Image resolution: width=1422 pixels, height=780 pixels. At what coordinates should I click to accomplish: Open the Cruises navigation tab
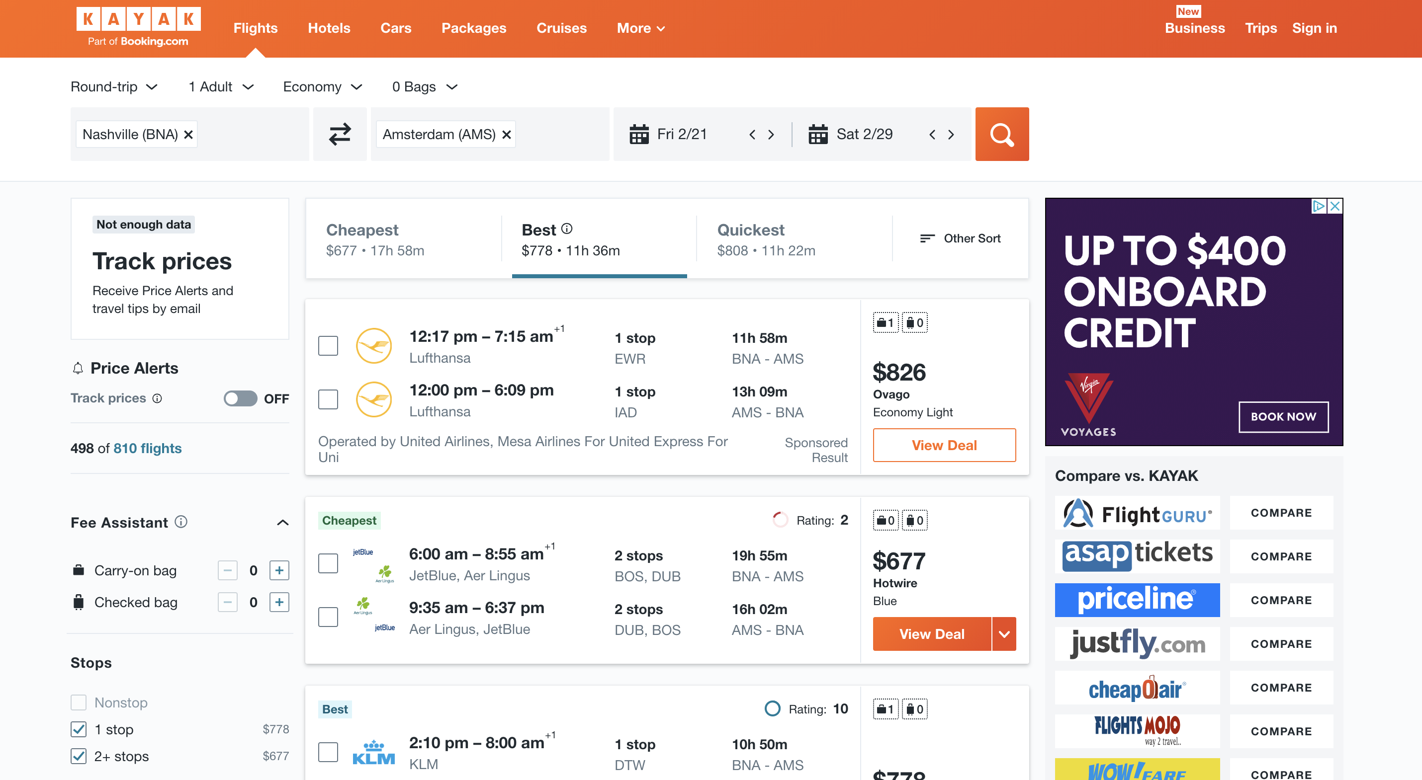point(561,28)
